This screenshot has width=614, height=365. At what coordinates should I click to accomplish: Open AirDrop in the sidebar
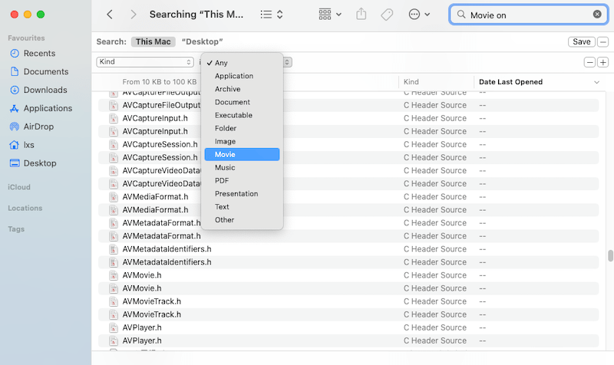click(38, 127)
